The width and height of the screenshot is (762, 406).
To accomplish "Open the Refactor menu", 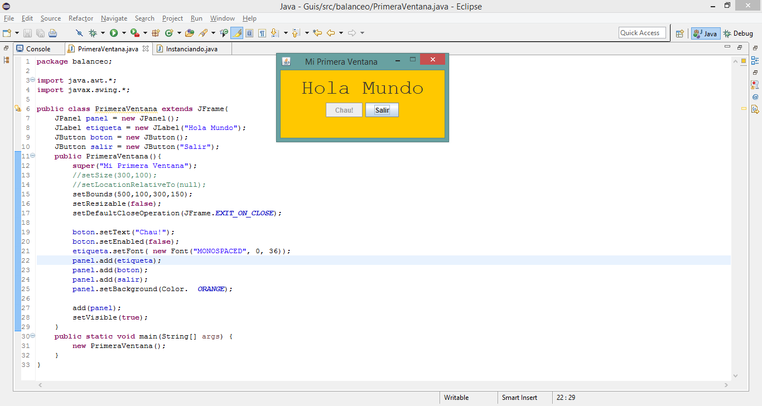I will click(81, 18).
